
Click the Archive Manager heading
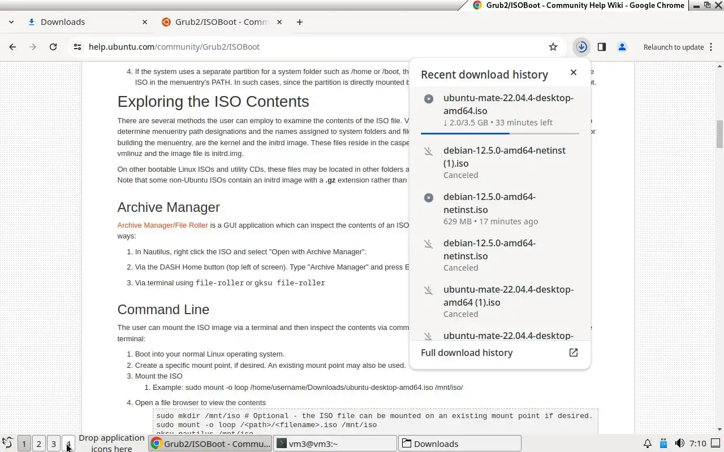tap(169, 207)
